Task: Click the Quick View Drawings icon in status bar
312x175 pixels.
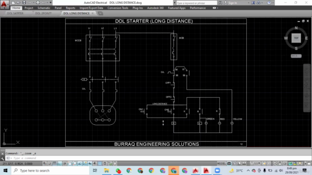Action: [x=244, y=163]
